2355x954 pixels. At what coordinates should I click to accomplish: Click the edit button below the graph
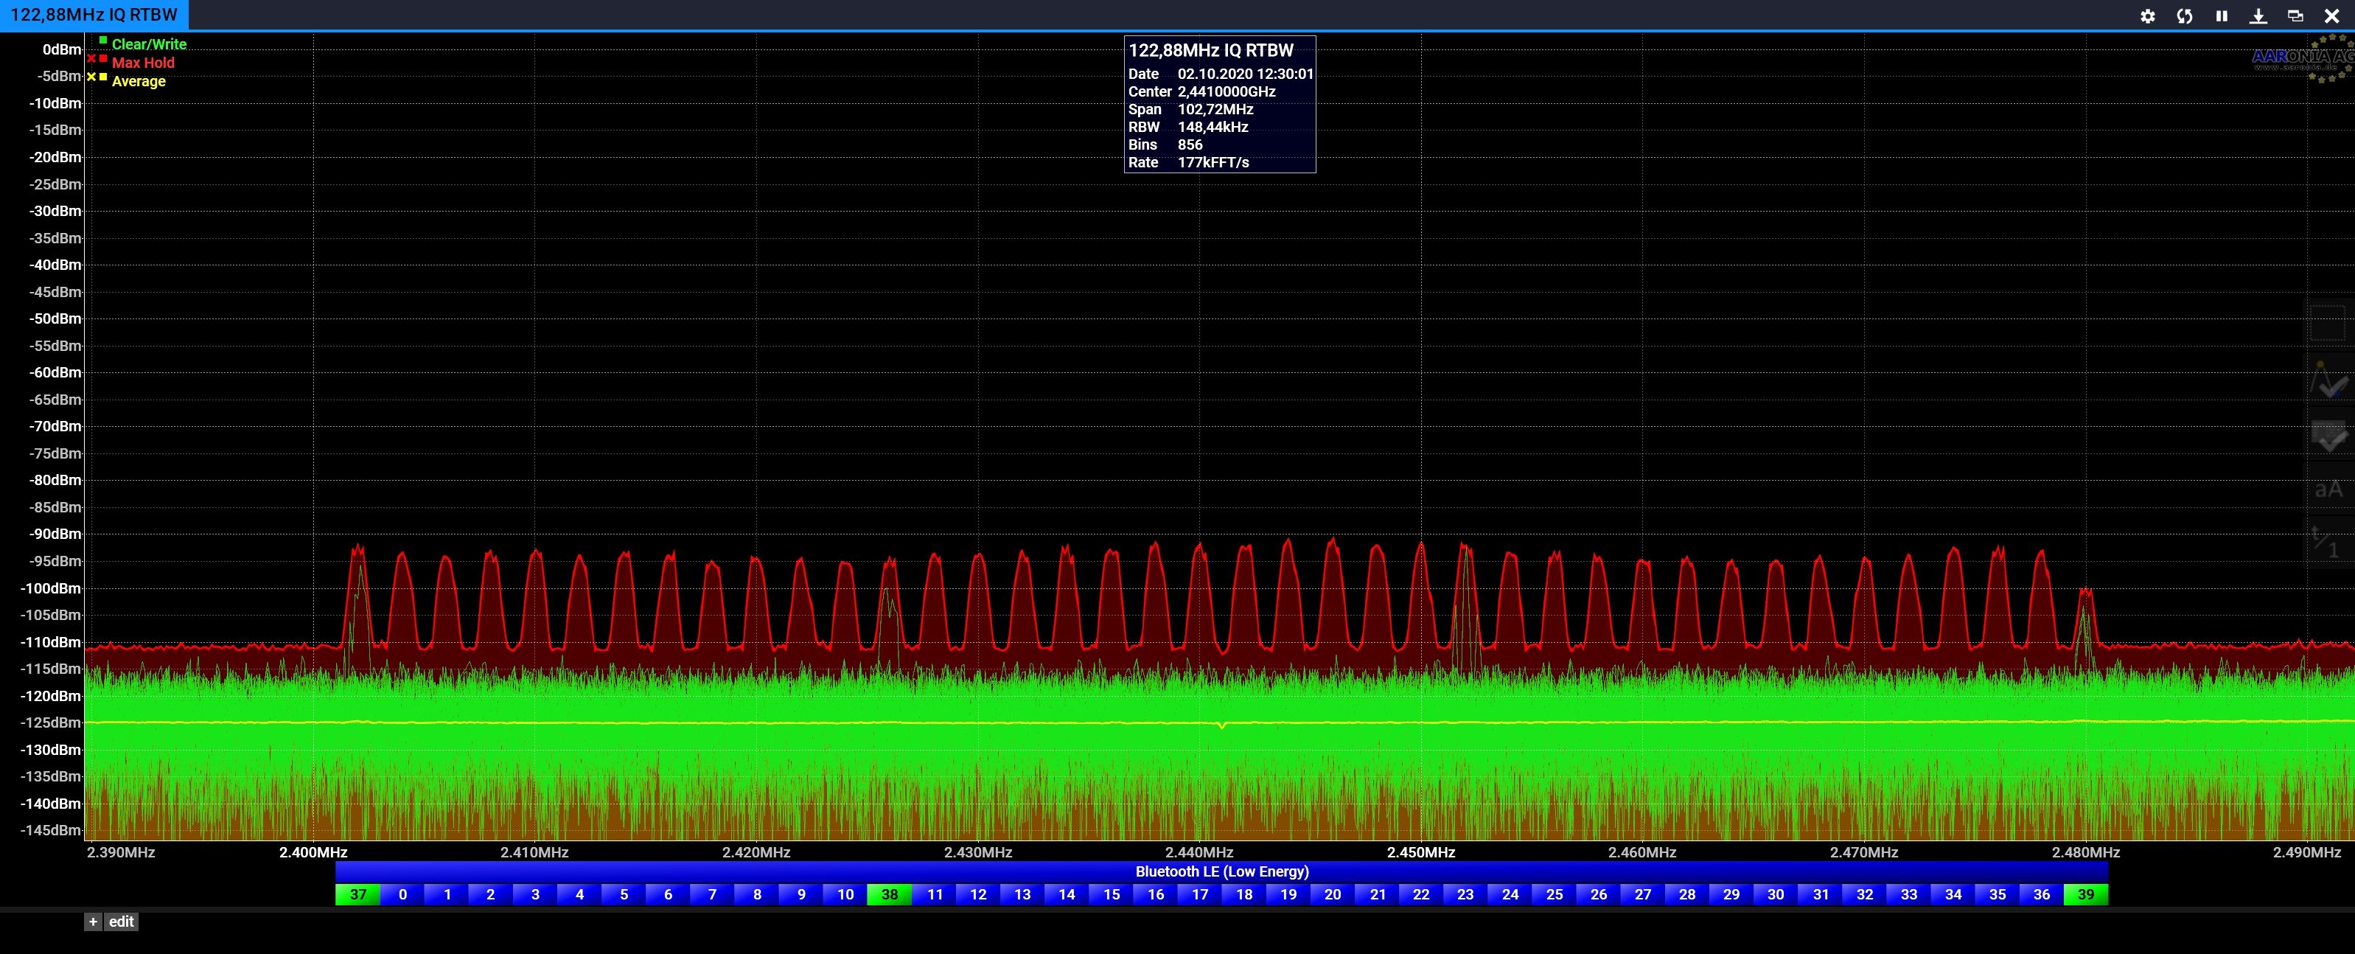click(121, 922)
